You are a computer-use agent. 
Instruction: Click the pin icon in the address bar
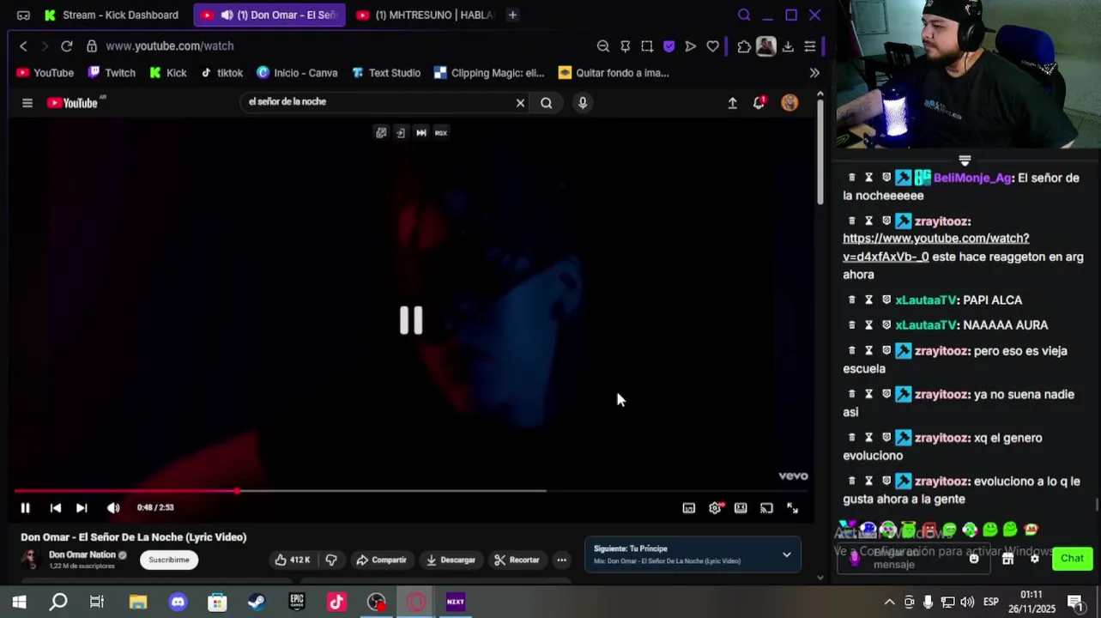pyautogui.click(x=625, y=46)
